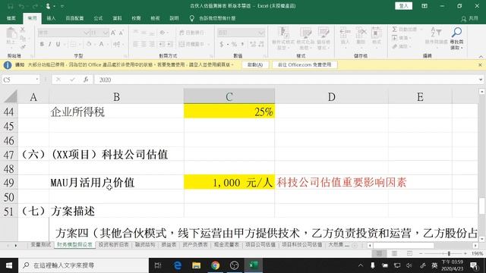The height and width of the screenshot is (273, 486).
Task: Click the Select All corner triangle
Action: coord(10,96)
